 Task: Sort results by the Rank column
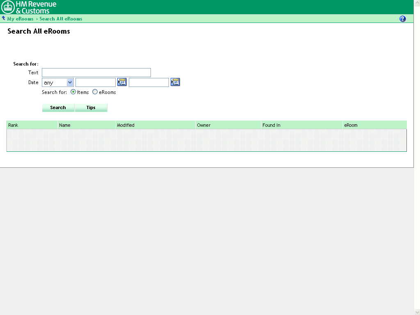pos(13,125)
